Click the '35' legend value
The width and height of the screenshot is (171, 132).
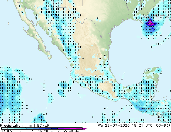[65, 131]
